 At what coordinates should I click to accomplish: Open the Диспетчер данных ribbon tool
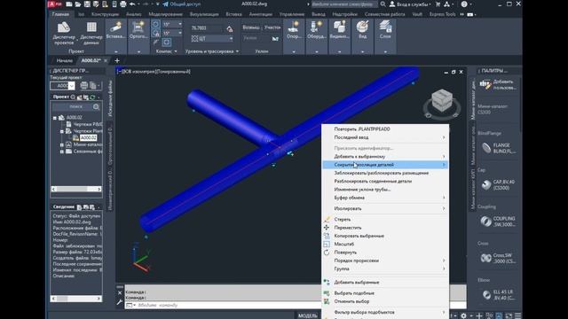tap(91, 33)
